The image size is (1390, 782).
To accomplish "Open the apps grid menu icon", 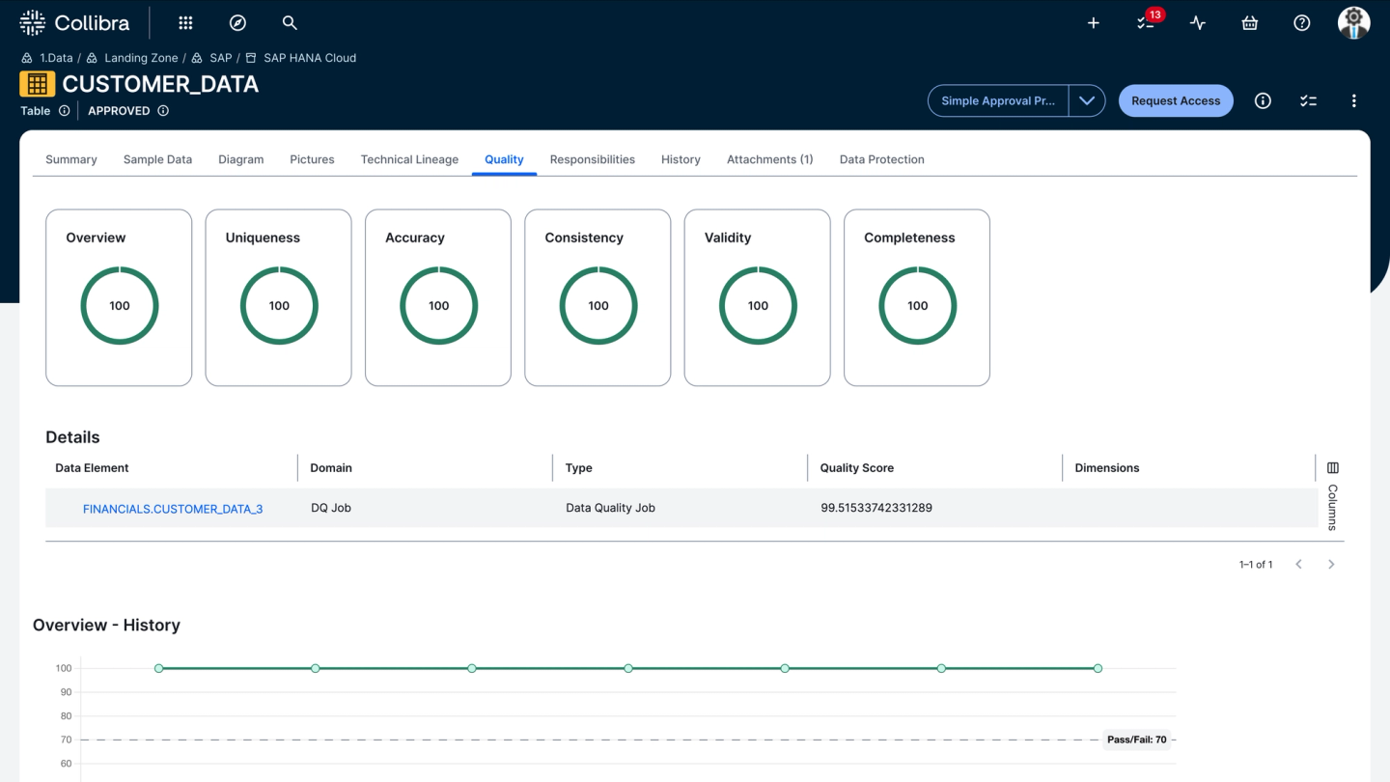I will tap(185, 23).
